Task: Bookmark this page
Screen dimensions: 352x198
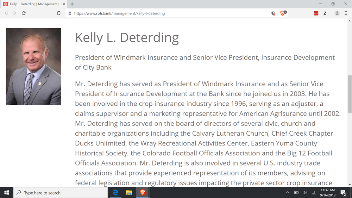Action: point(59,13)
